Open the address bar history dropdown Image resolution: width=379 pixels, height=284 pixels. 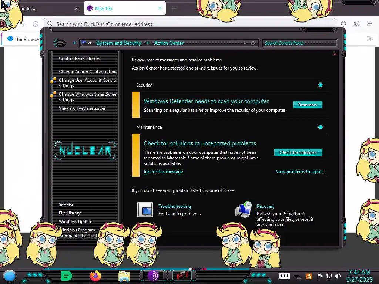click(245, 43)
